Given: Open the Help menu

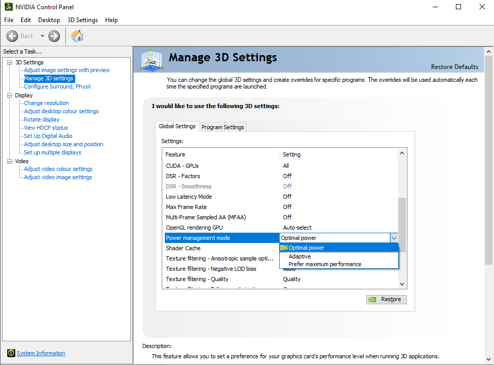Looking at the screenshot, I should tap(112, 20).
